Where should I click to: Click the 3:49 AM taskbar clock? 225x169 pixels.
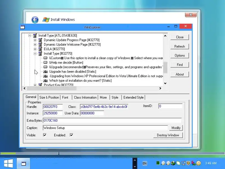211,163
